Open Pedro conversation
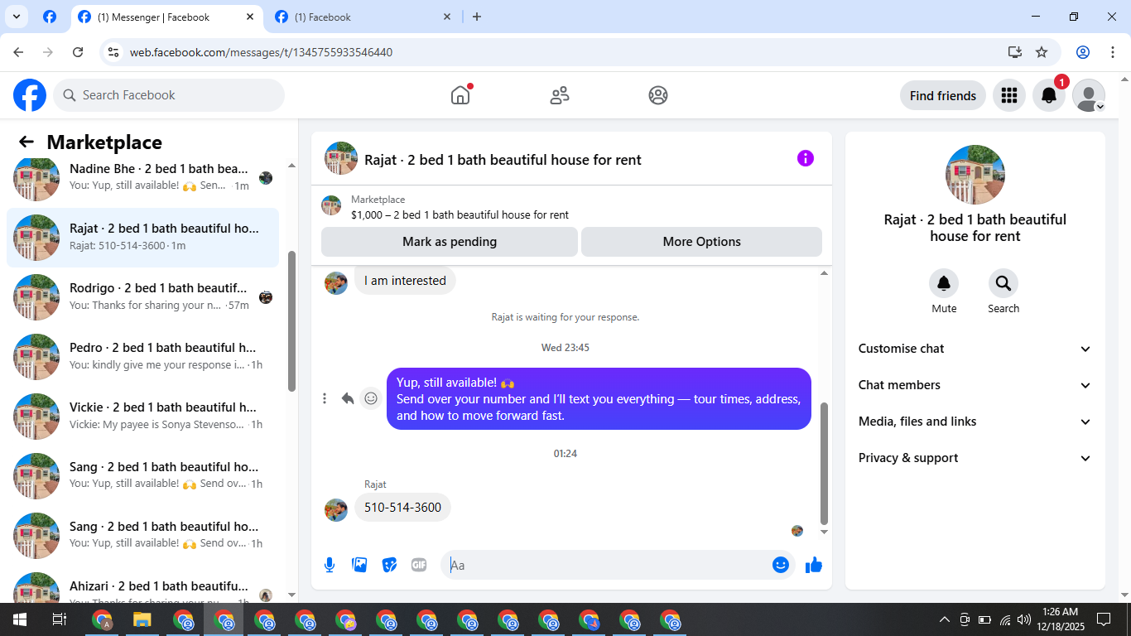Screen dimensions: 1131x636 click(x=143, y=357)
